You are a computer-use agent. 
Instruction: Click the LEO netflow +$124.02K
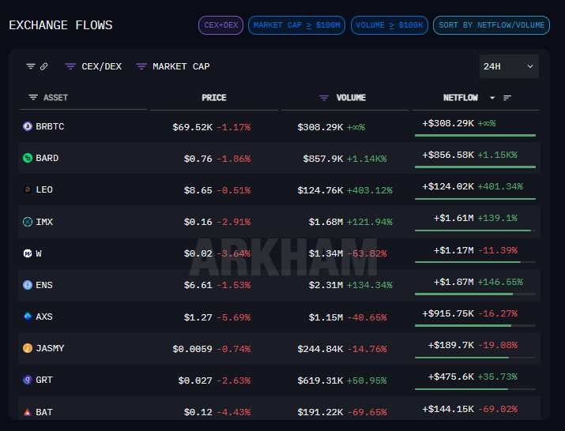click(x=448, y=186)
